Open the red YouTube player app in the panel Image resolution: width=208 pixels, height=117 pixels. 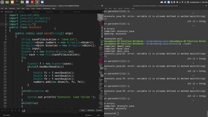point(32,2)
